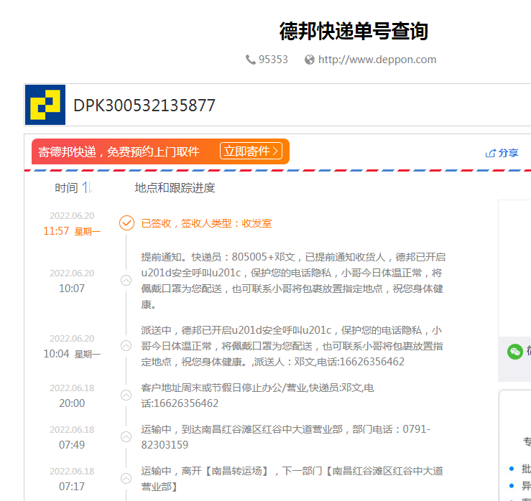Viewport: 531px width, 501px height.
Task: Click the globe icon beside the website URL
Action: click(310, 60)
